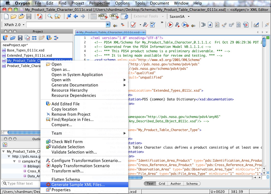Screen dimensions: 271x194
Task: Choose Flatten Schema in context menu
Action: pos(84,179)
